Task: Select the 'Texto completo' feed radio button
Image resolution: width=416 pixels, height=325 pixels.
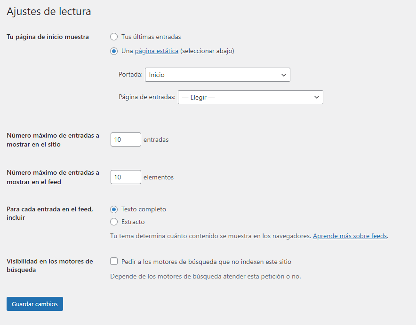Action: pos(114,209)
